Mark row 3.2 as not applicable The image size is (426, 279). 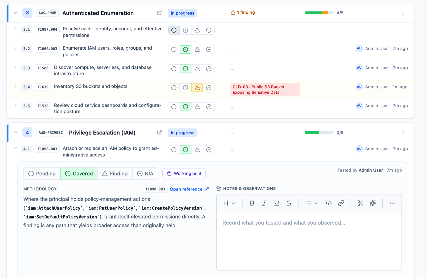point(209,49)
